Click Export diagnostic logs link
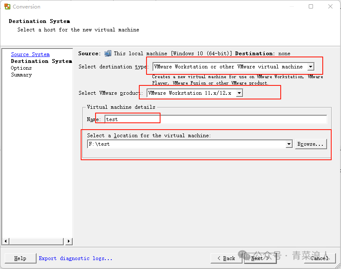The width and height of the screenshot is (341, 269). 76,258
